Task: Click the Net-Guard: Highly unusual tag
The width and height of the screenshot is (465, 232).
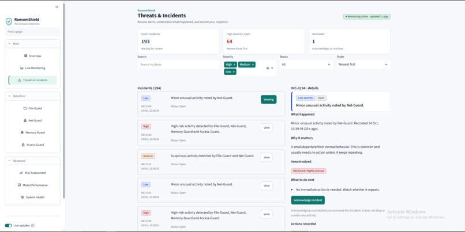Action: (x=309, y=171)
